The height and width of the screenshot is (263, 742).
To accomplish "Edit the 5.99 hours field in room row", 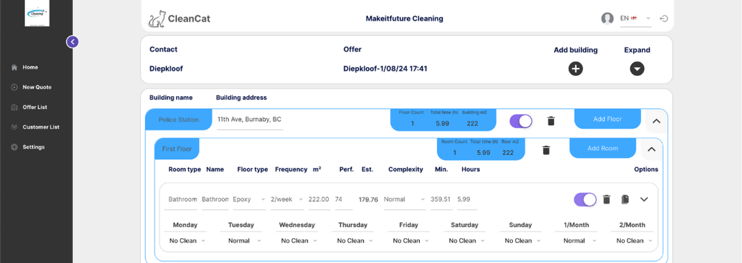I will [x=466, y=199].
